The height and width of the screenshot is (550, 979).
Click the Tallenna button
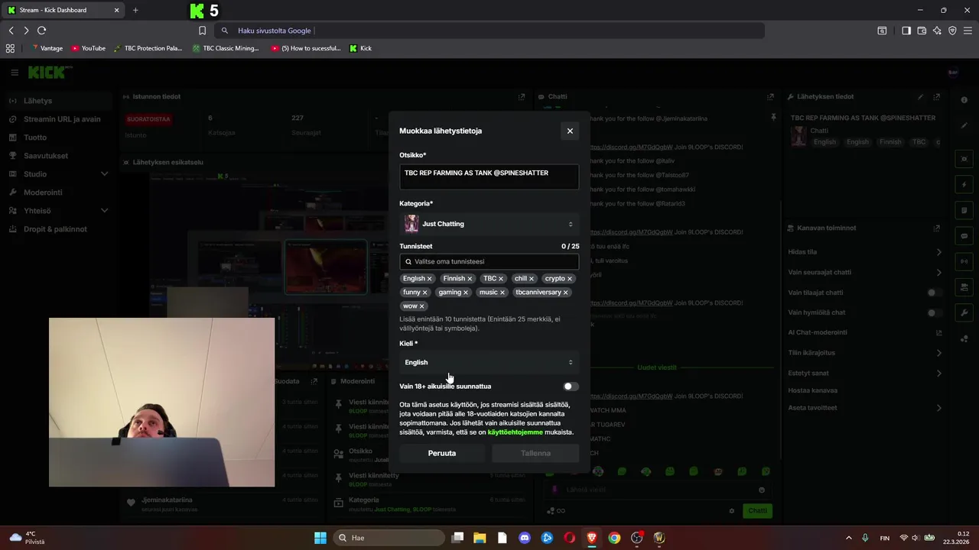tap(535, 453)
